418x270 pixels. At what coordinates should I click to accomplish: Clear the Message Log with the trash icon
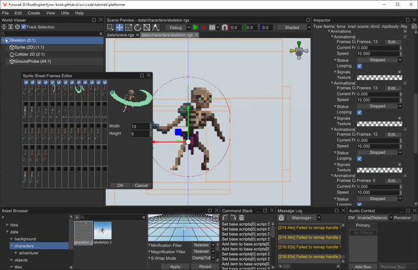click(281, 218)
